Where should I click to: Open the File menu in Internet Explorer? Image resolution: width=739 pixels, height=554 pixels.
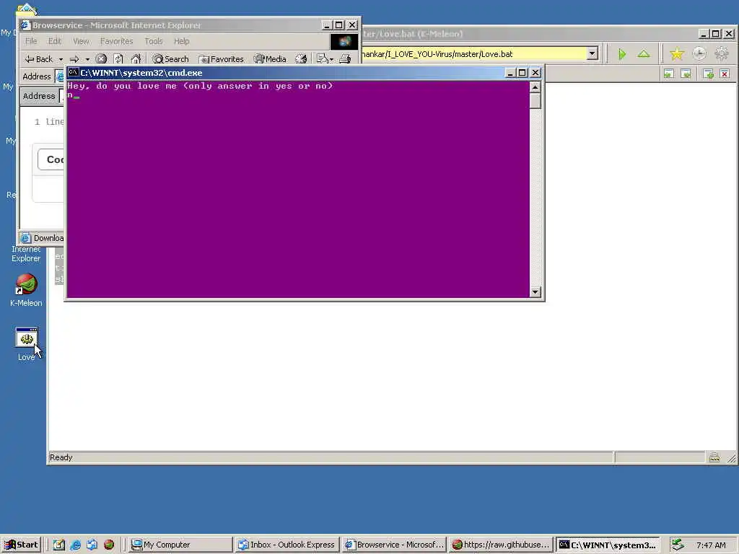click(31, 41)
